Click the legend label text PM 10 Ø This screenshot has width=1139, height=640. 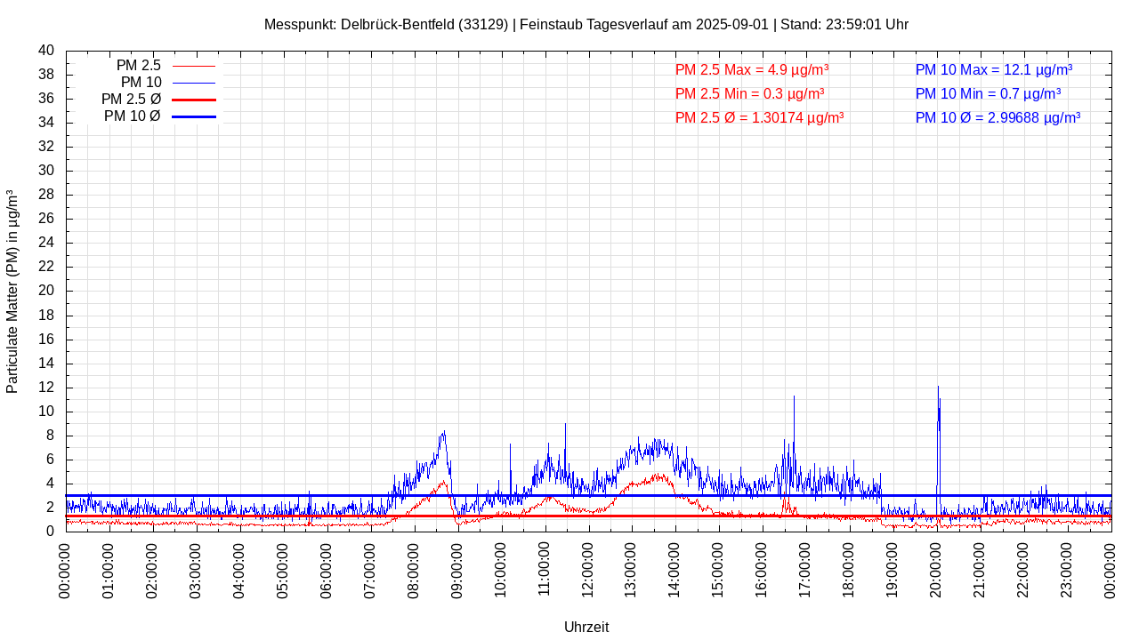132,116
